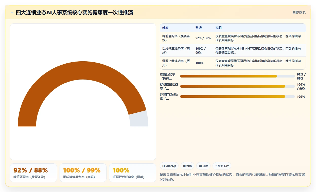Click the 数据 column header

click(x=198, y=28)
